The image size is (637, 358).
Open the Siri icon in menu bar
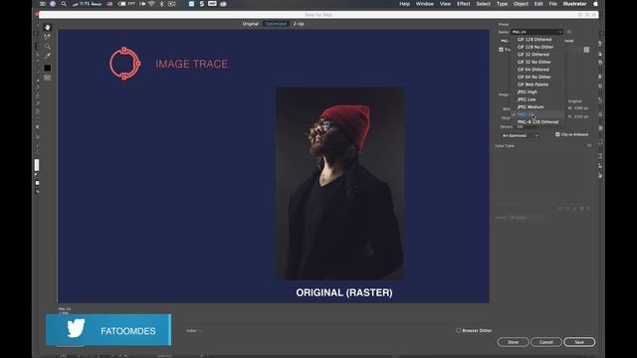(53, 4)
